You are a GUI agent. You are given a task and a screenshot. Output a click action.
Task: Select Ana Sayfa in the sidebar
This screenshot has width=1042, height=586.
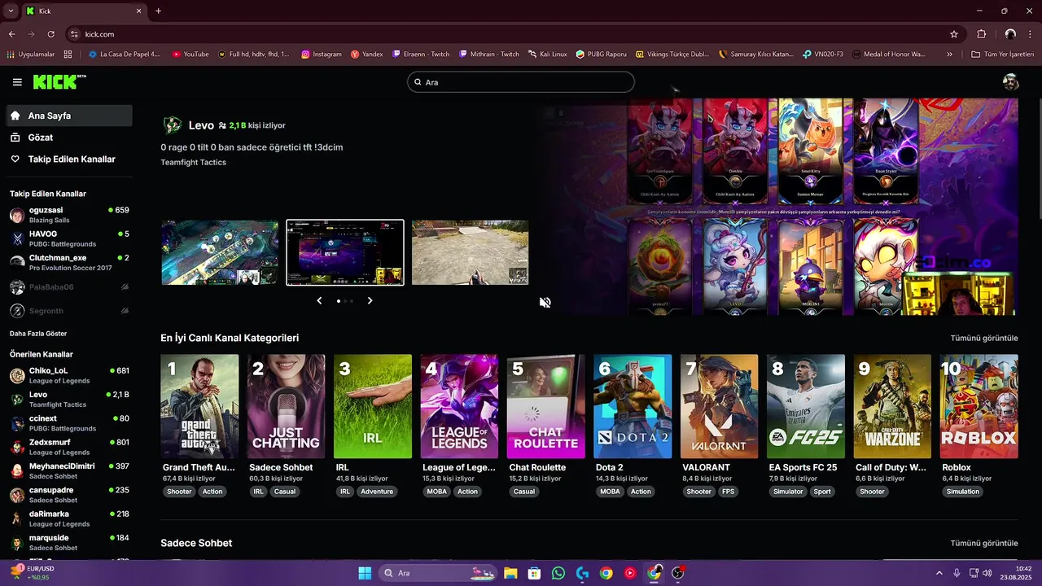(x=69, y=116)
